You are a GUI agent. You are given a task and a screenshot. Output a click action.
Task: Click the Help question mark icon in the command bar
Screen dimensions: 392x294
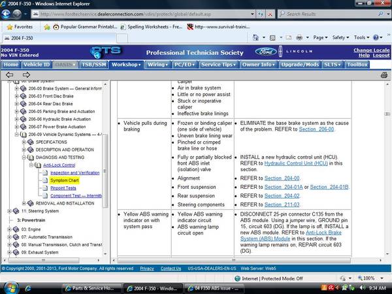click(x=376, y=38)
